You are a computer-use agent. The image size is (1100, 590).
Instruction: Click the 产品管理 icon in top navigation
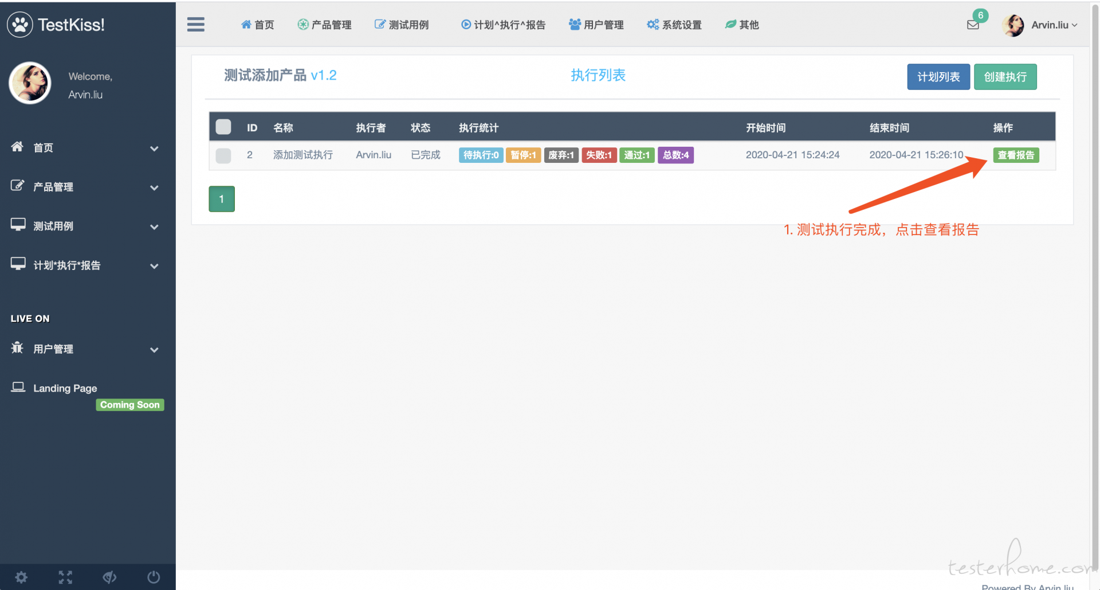coord(302,25)
